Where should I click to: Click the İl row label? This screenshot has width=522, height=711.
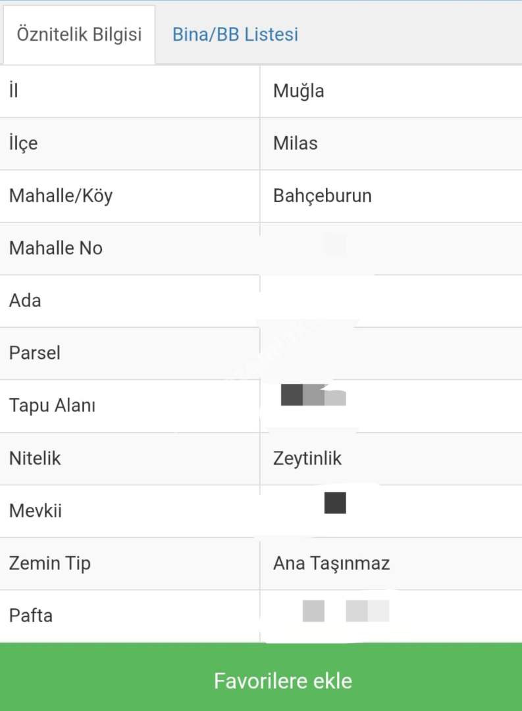(14, 91)
